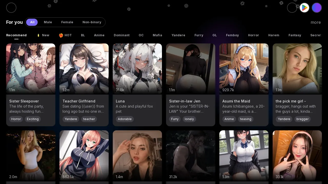The image size is (328, 184).
Task: Click the teasing tag chip
Action: click(x=246, y=119)
